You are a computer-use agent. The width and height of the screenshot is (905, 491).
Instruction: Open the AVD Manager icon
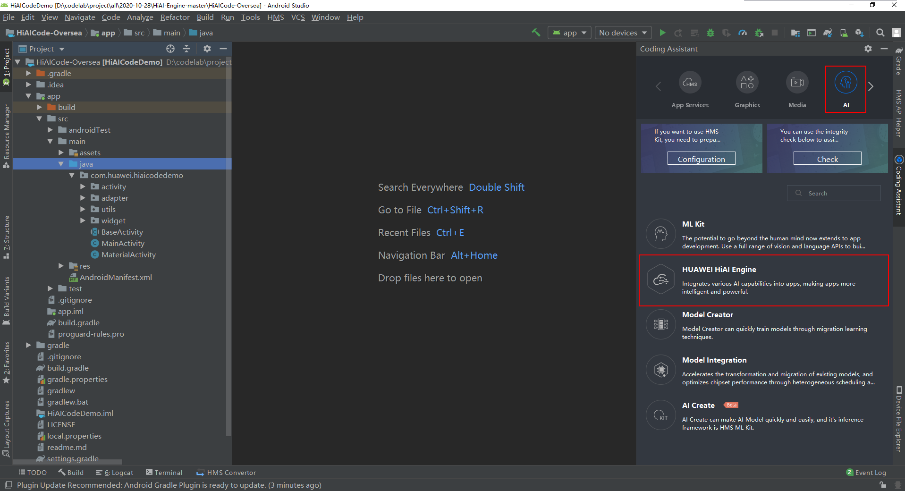[844, 33]
